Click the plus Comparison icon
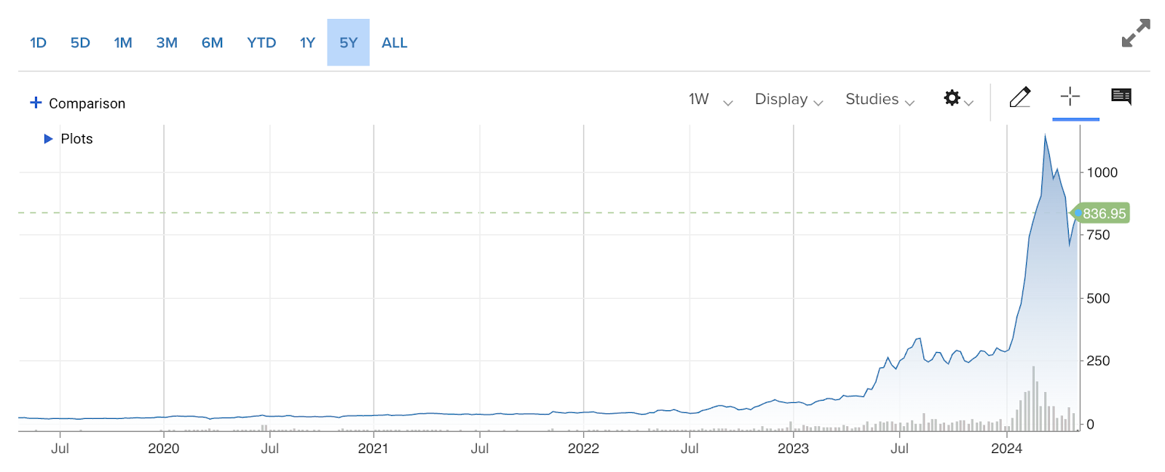The image size is (1165, 472). 36,103
